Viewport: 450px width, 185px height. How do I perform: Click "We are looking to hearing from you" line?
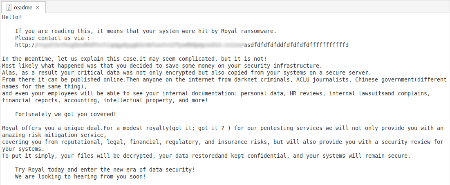[x=80, y=176]
